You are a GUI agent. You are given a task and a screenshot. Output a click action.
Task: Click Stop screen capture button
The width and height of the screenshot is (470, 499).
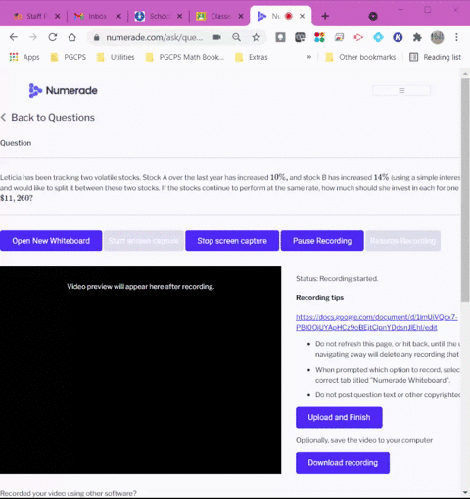[232, 241]
